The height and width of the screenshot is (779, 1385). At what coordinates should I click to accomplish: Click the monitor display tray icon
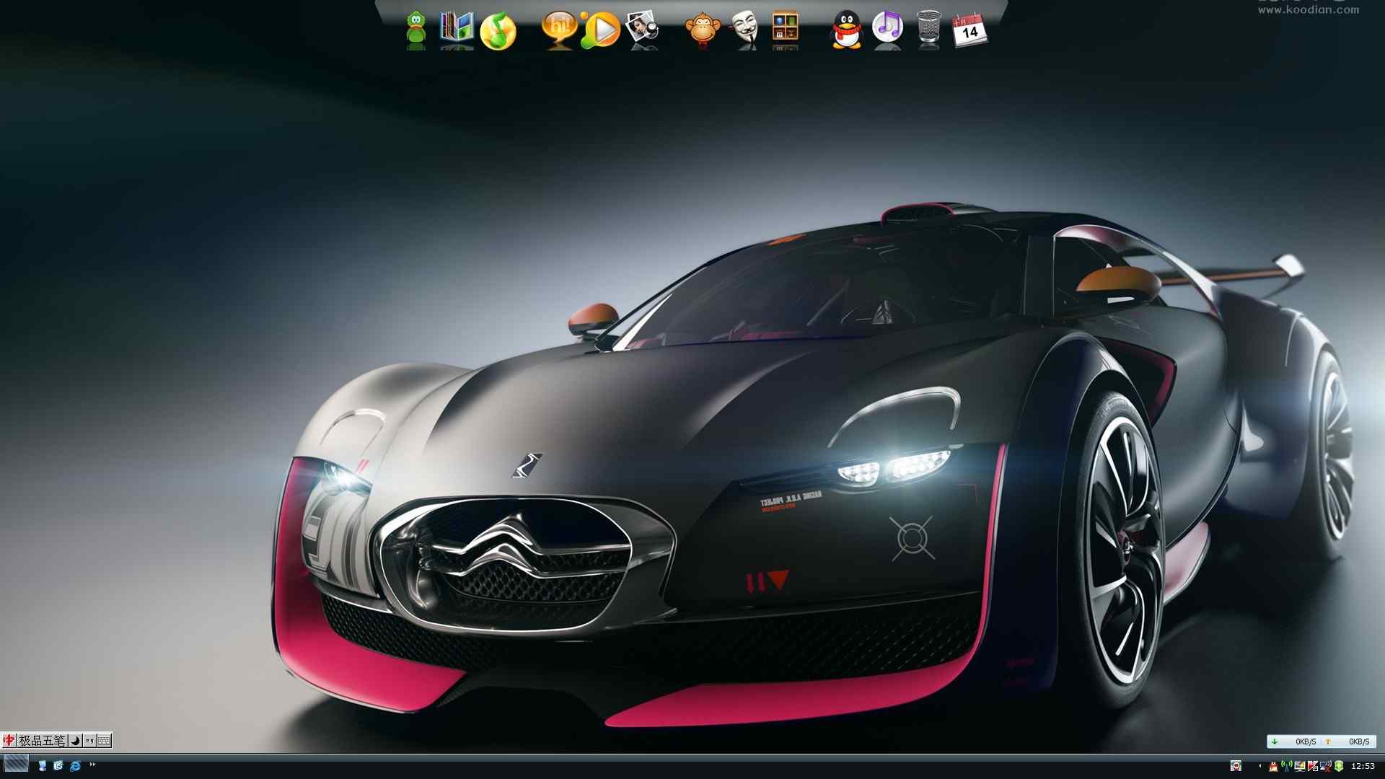pos(1300,766)
